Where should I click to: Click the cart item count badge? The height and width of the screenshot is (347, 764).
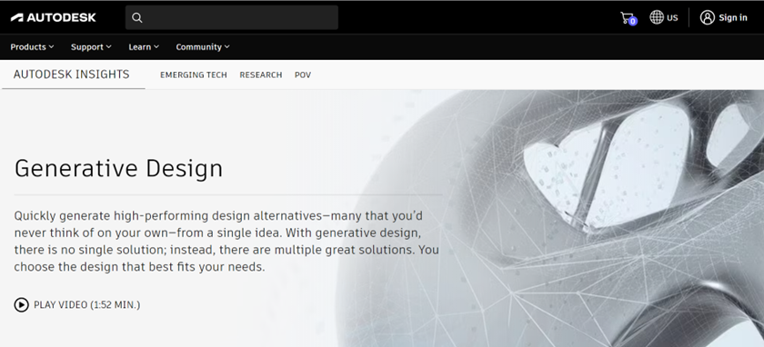click(632, 22)
